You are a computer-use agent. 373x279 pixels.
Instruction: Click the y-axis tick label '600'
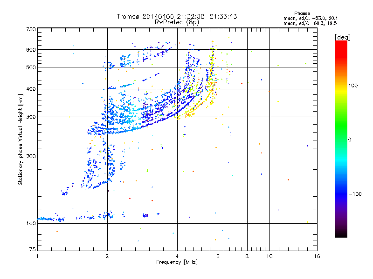click(31, 50)
